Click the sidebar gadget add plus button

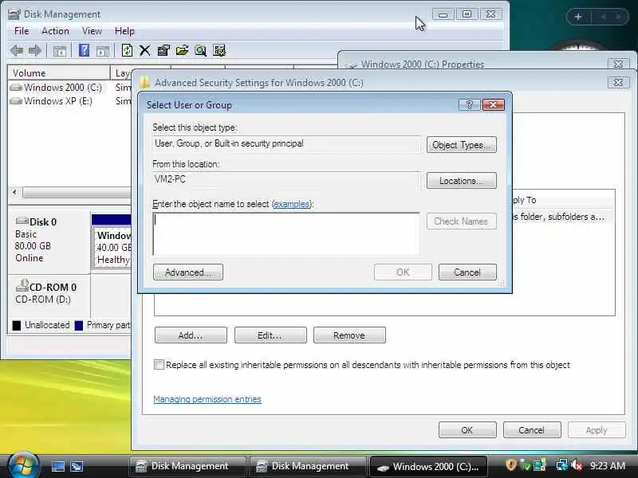pyautogui.click(x=578, y=17)
